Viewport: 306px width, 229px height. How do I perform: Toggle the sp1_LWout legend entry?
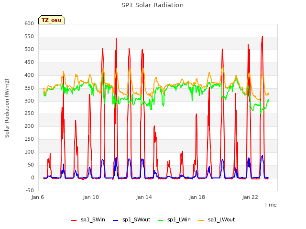(x=217, y=220)
